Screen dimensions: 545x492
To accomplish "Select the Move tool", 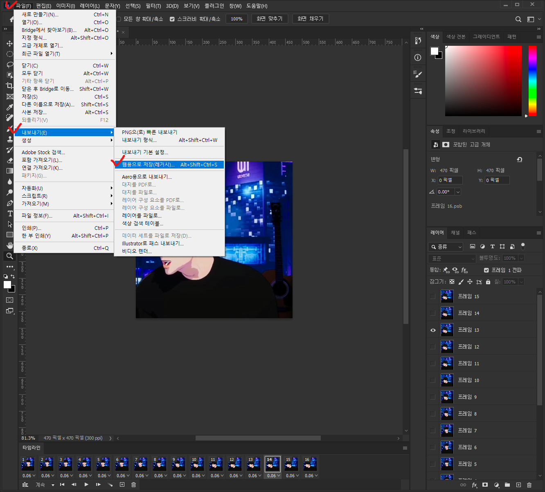I will (x=9, y=43).
